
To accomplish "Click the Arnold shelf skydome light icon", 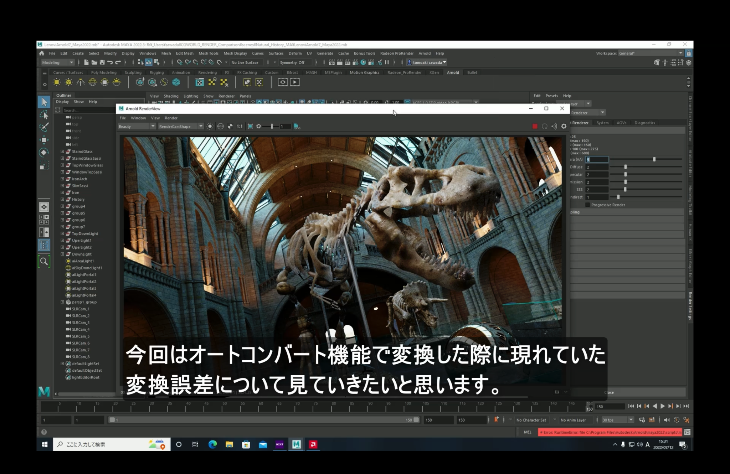I will [92, 82].
